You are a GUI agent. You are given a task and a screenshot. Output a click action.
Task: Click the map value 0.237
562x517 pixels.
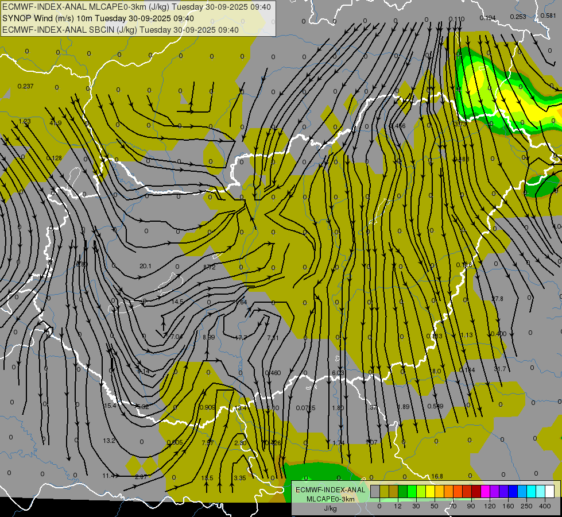[25, 86]
